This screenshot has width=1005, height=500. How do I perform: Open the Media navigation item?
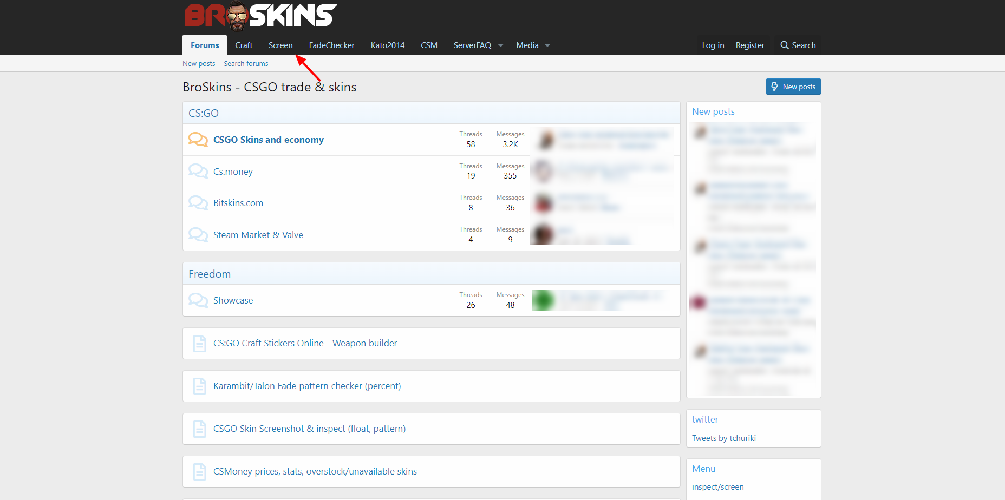(x=527, y=45)
